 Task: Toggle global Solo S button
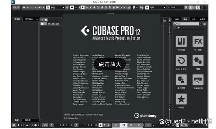pyautogui.click(x=28, y=7)
